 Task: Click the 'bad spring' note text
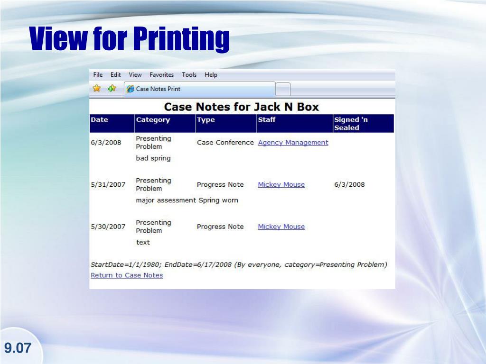153,158
